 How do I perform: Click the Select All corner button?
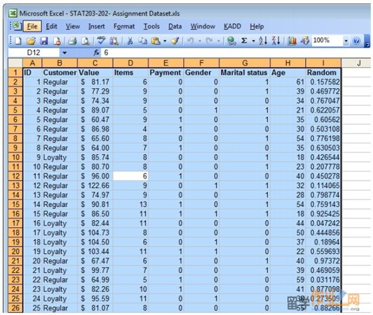[16, 63]
